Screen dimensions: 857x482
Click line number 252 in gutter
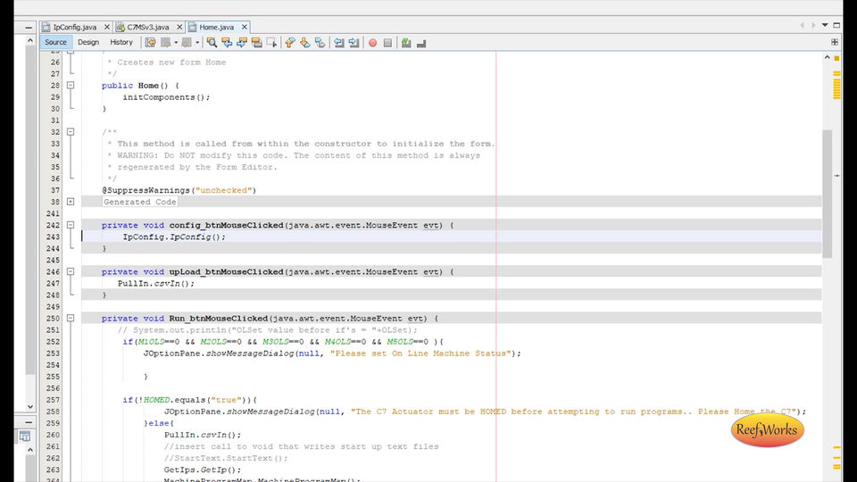point(53,342)
